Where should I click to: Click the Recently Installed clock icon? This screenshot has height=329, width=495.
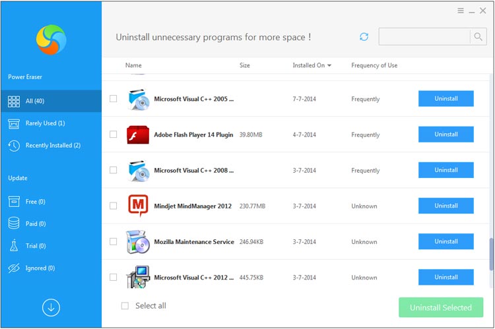pos(14,146)
